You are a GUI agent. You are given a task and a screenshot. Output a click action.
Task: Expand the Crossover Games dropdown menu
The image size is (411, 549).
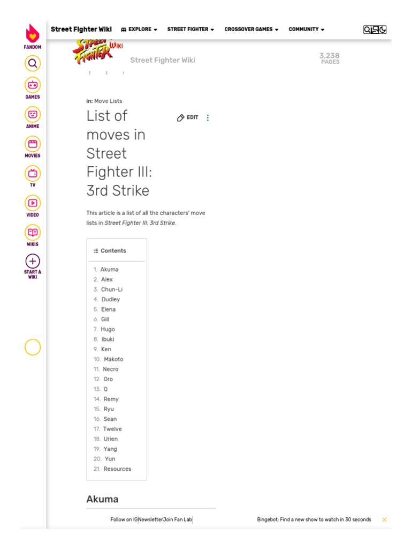pyautogui.click(x=251, y=29)
